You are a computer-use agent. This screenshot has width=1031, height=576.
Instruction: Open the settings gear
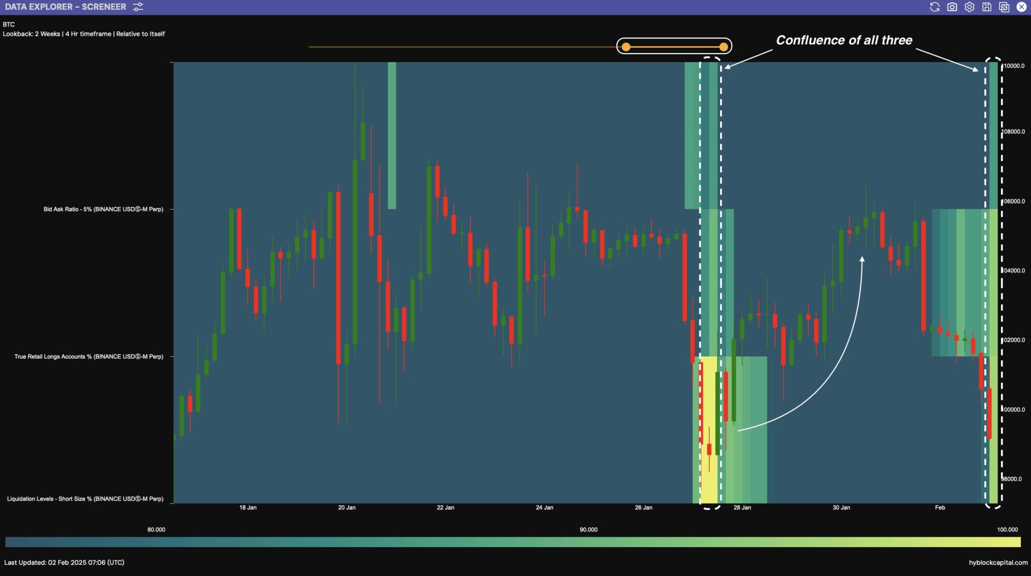[969, 7]
